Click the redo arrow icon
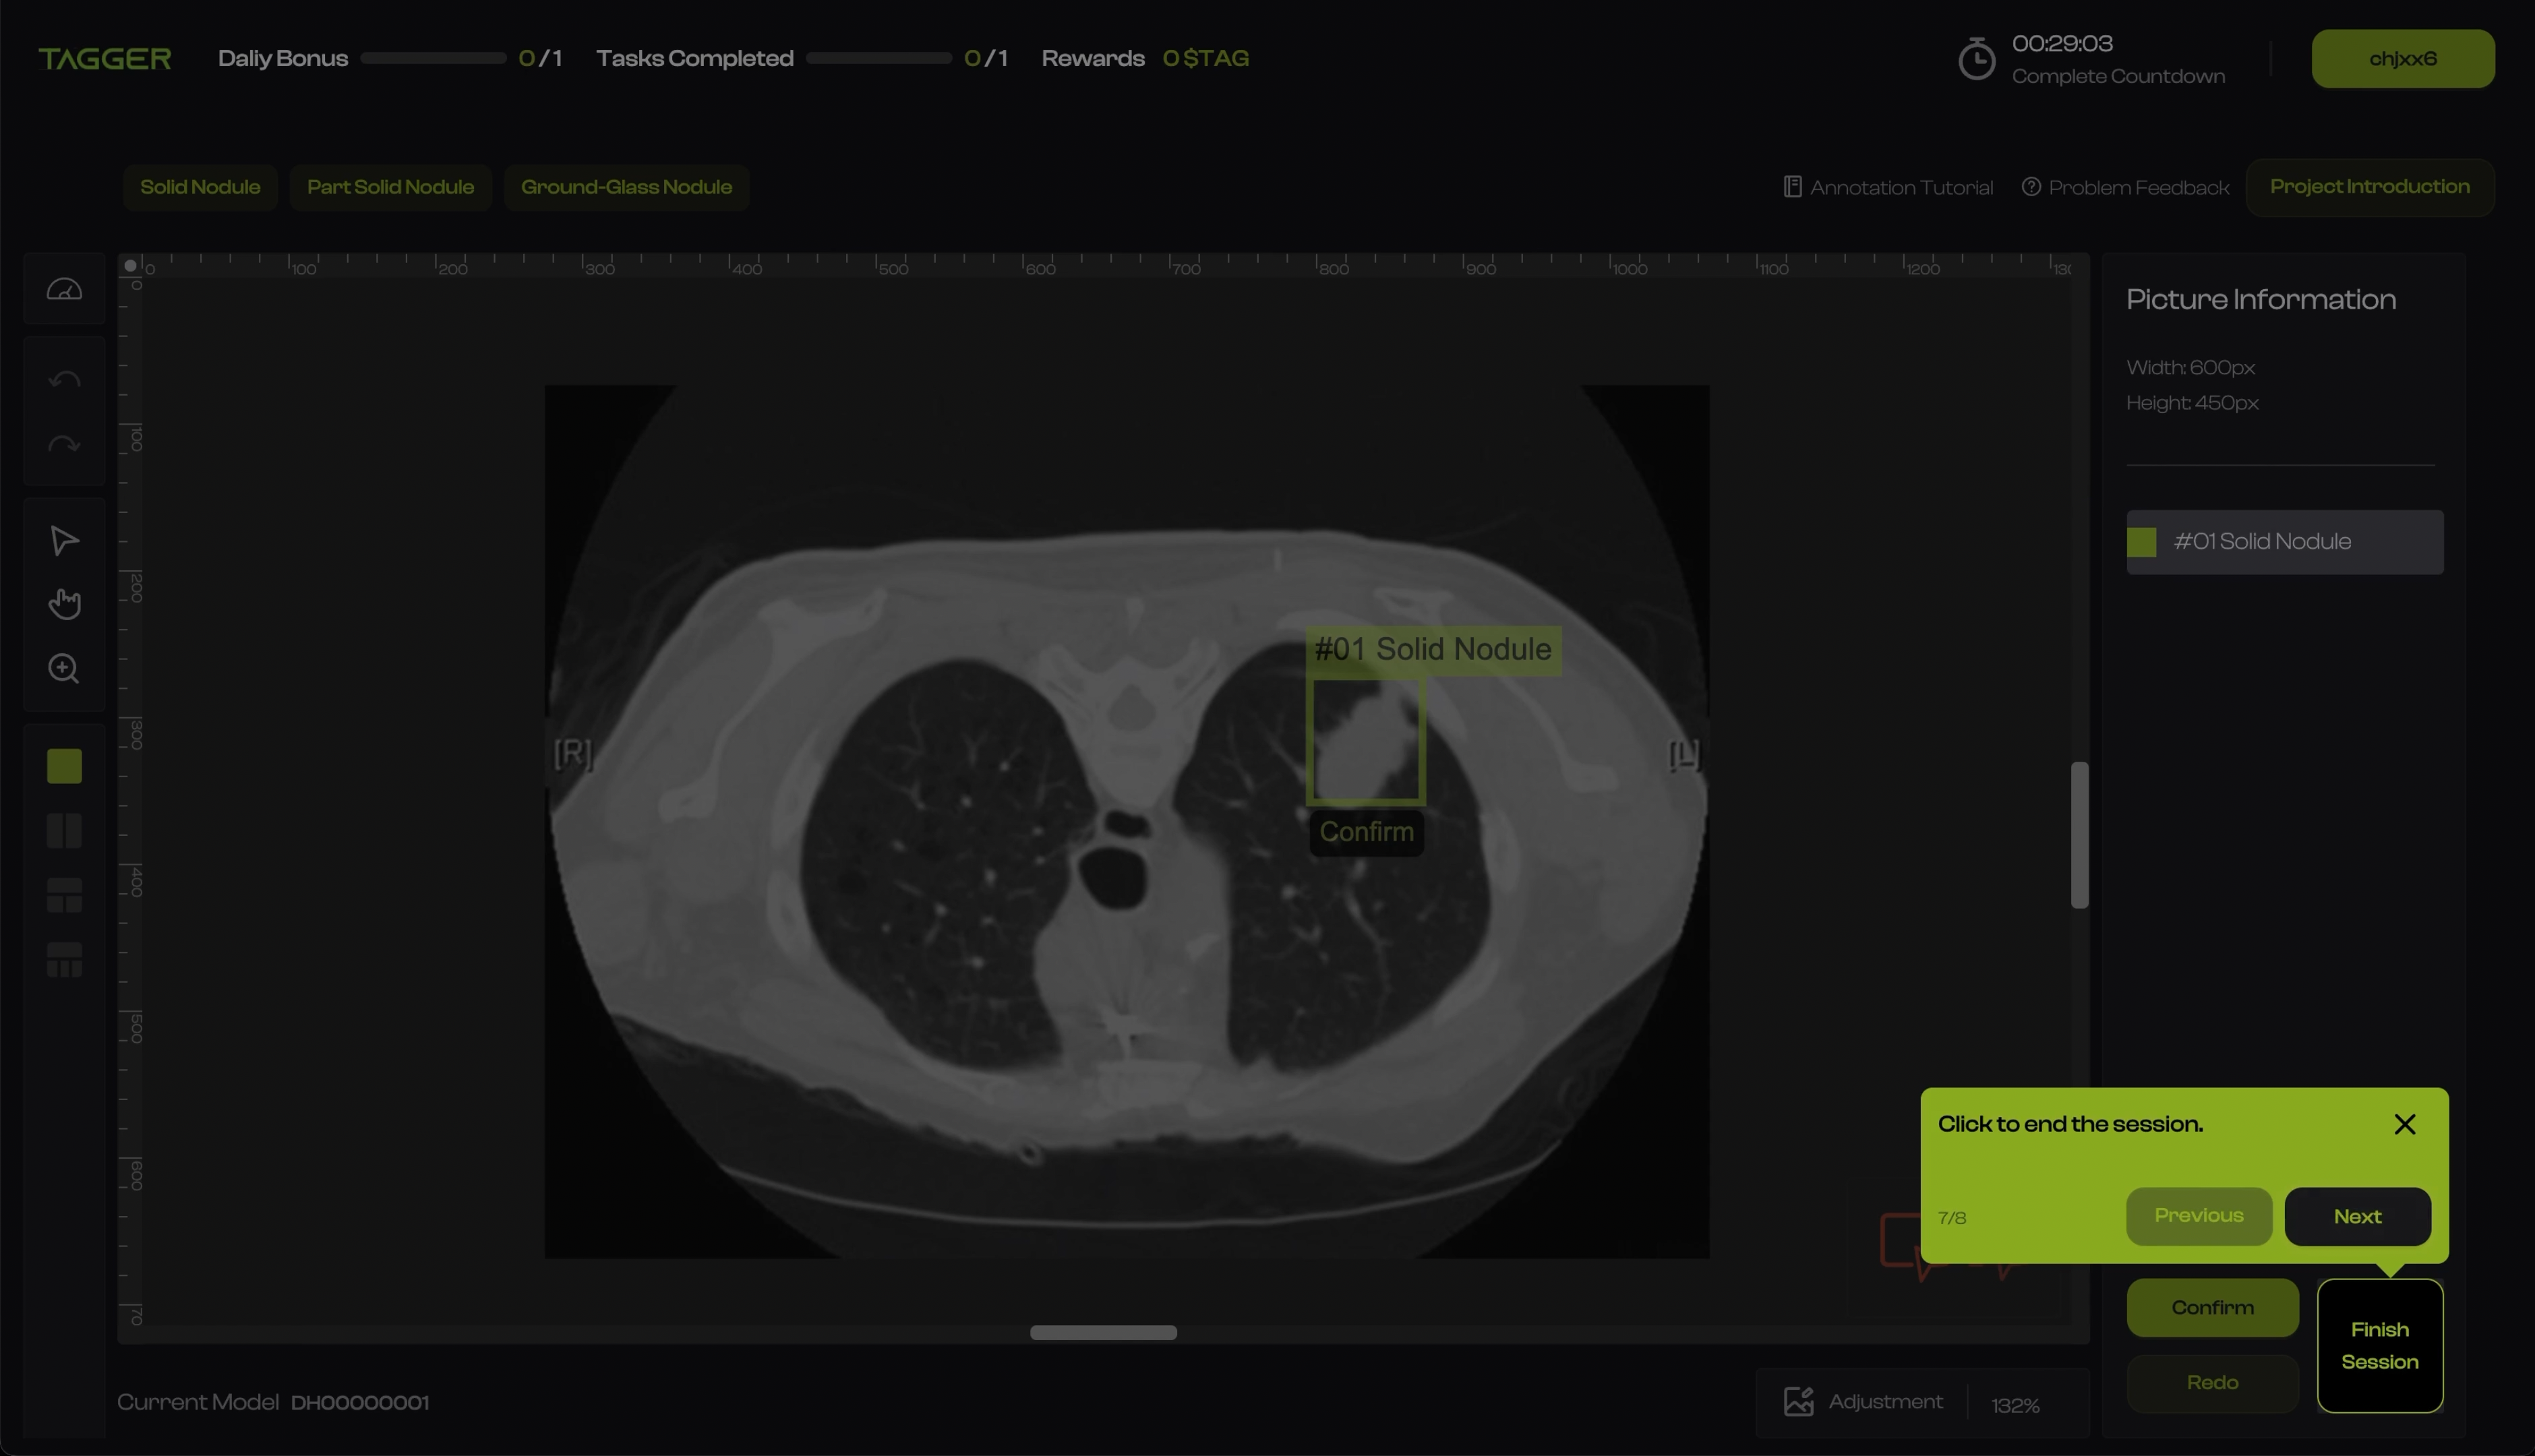Screen dimensions: 2535x1456 [x=64, y=445]
